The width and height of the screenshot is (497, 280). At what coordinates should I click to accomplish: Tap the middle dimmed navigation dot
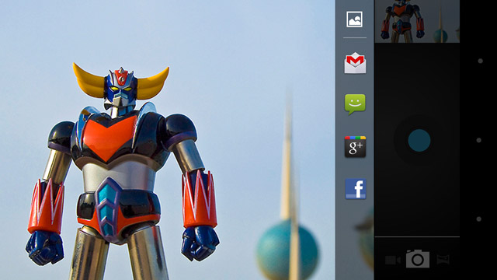[x=479, y=140]
